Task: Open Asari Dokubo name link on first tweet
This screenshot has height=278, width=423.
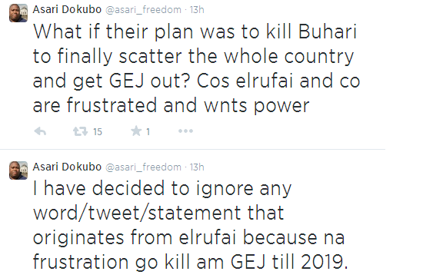Action: (x=67, y=9)
